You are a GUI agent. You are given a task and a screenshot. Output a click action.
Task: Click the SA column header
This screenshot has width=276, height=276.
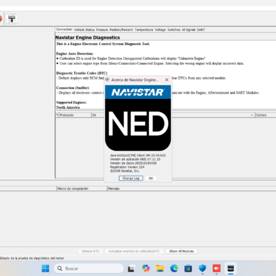(x=98, y=115)
